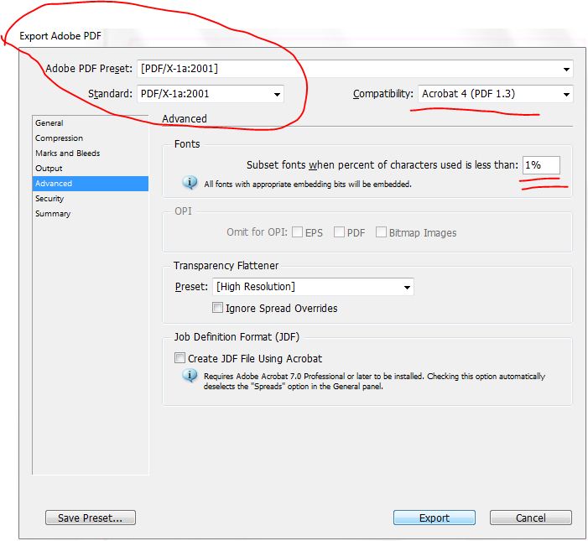Click the Requires Adobe Acrobat 7.0 note

pos(374,382)
